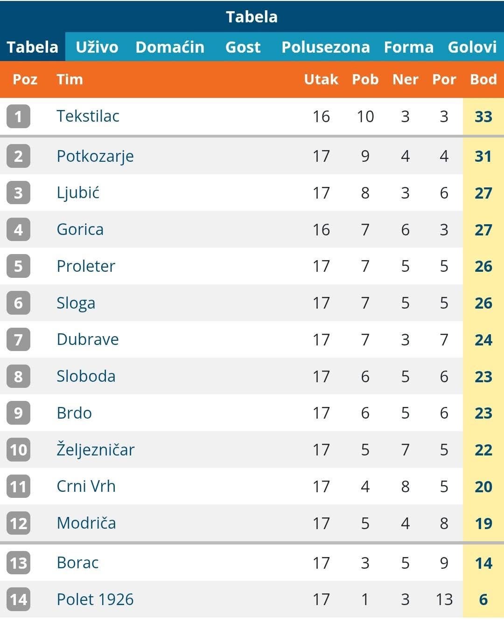Click the Potkozarje team name
This screenshot has width=504, height=620.
click(x=95, y=156)
